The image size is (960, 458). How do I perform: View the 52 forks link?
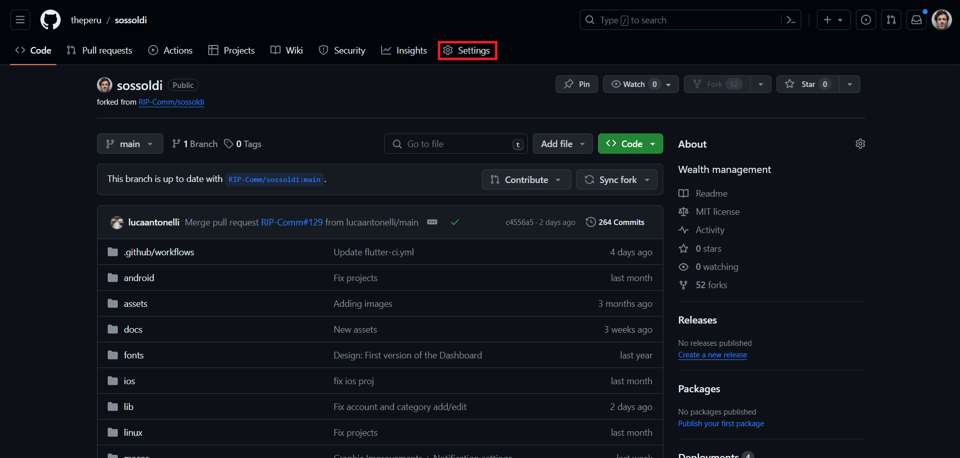pos(703,285)
